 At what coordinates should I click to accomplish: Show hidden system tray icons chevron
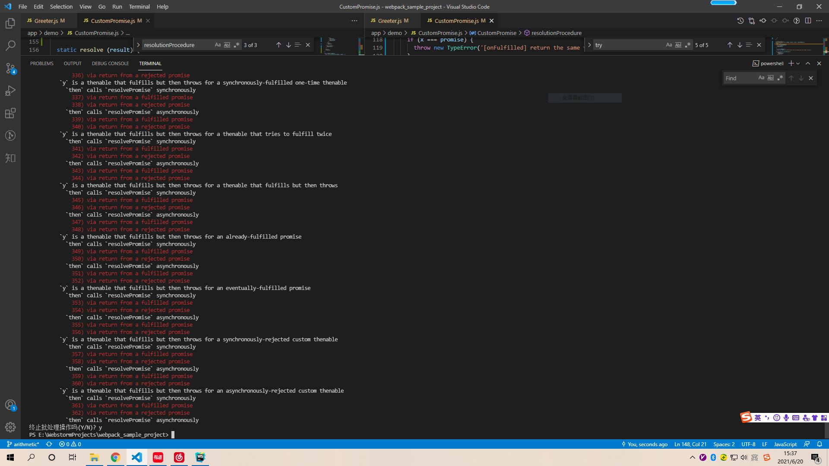693,457
